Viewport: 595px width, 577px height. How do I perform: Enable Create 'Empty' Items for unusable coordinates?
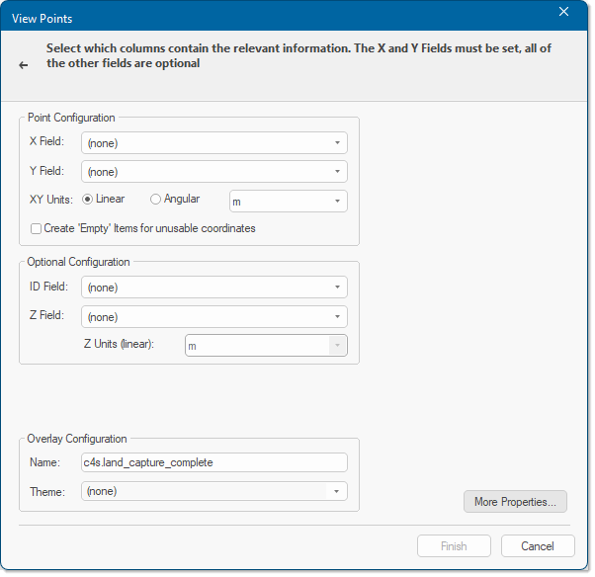tap(36, 229)
